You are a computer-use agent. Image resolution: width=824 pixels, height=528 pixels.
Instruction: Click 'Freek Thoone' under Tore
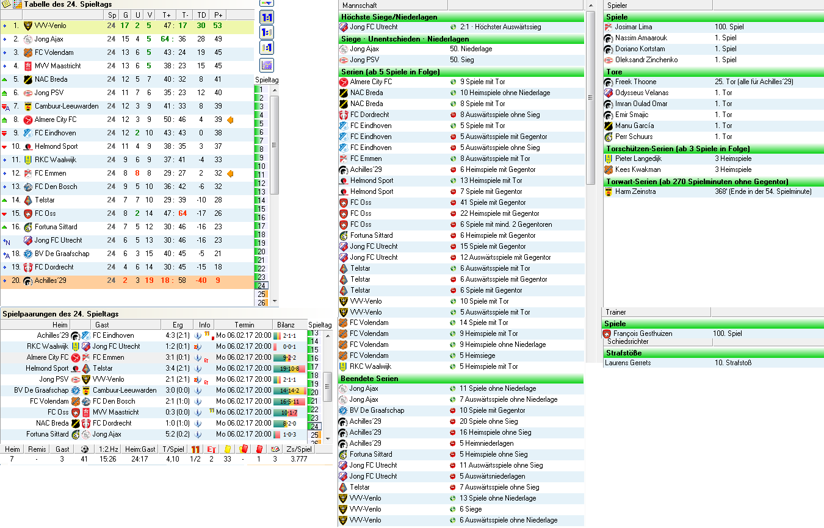[636, 82]
